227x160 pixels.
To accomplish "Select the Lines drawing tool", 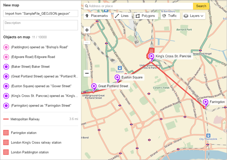I will pos(122,16).
